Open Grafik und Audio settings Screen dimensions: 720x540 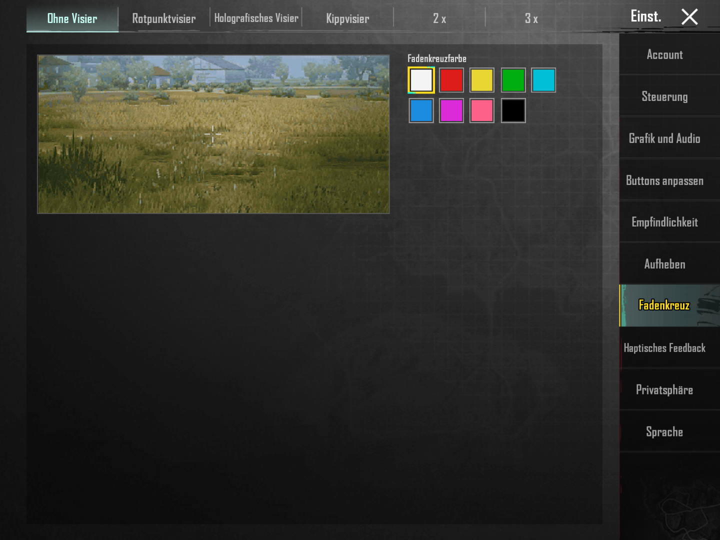click(x=663, y=138)
